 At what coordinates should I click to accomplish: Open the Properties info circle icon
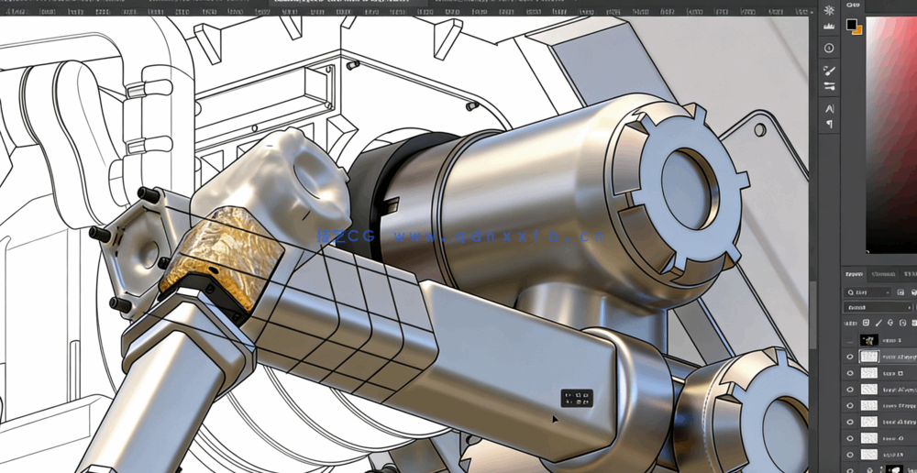tap(829, 48)
